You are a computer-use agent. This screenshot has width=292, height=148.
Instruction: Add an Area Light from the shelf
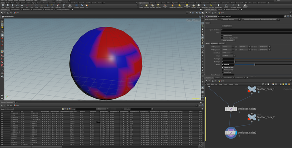pos(158,6)
